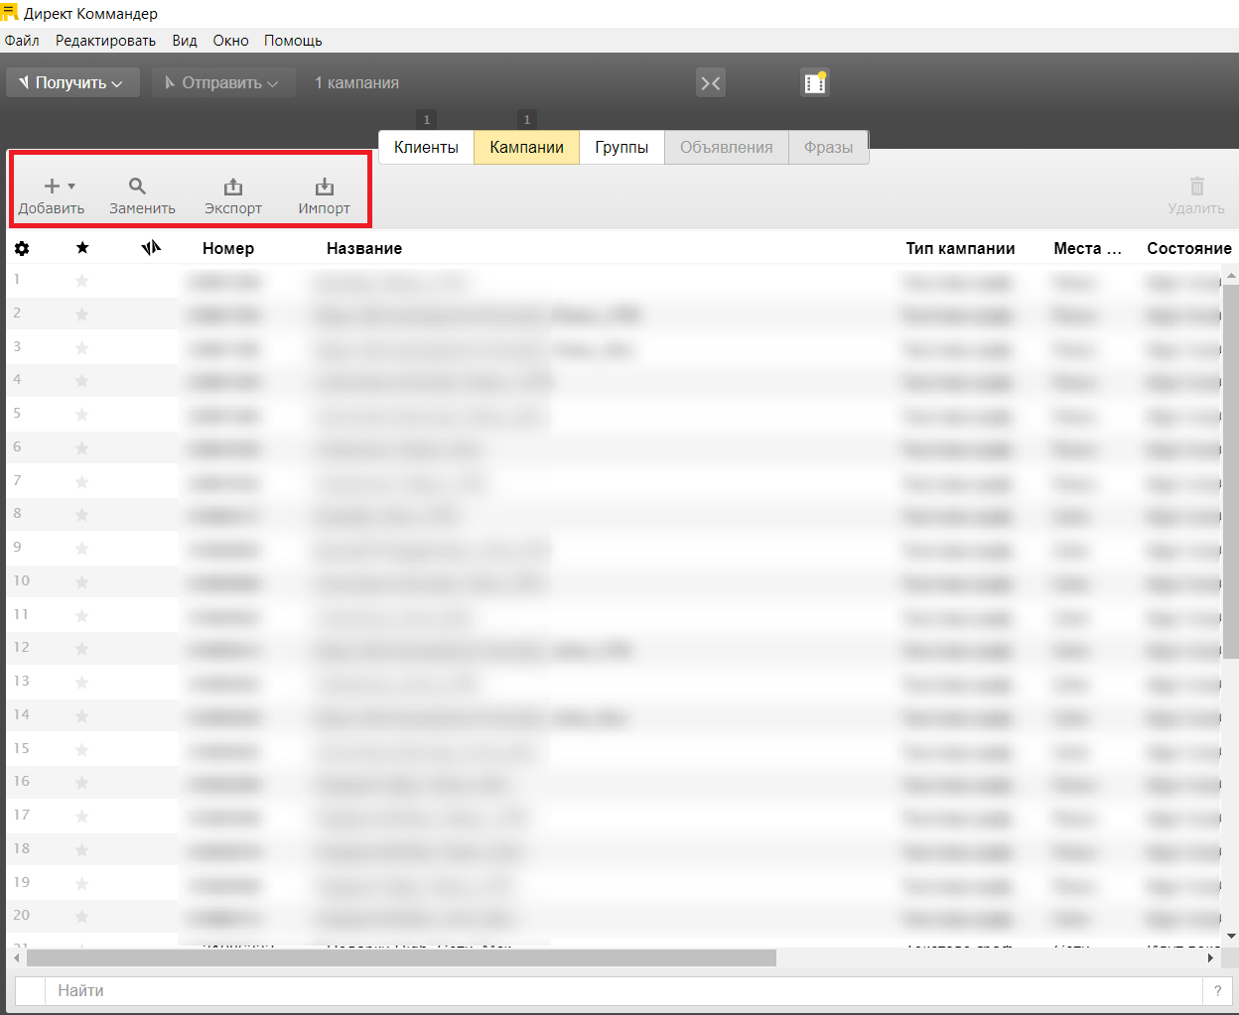
Task: Click the Добавить plus icon
Action: 53,187
